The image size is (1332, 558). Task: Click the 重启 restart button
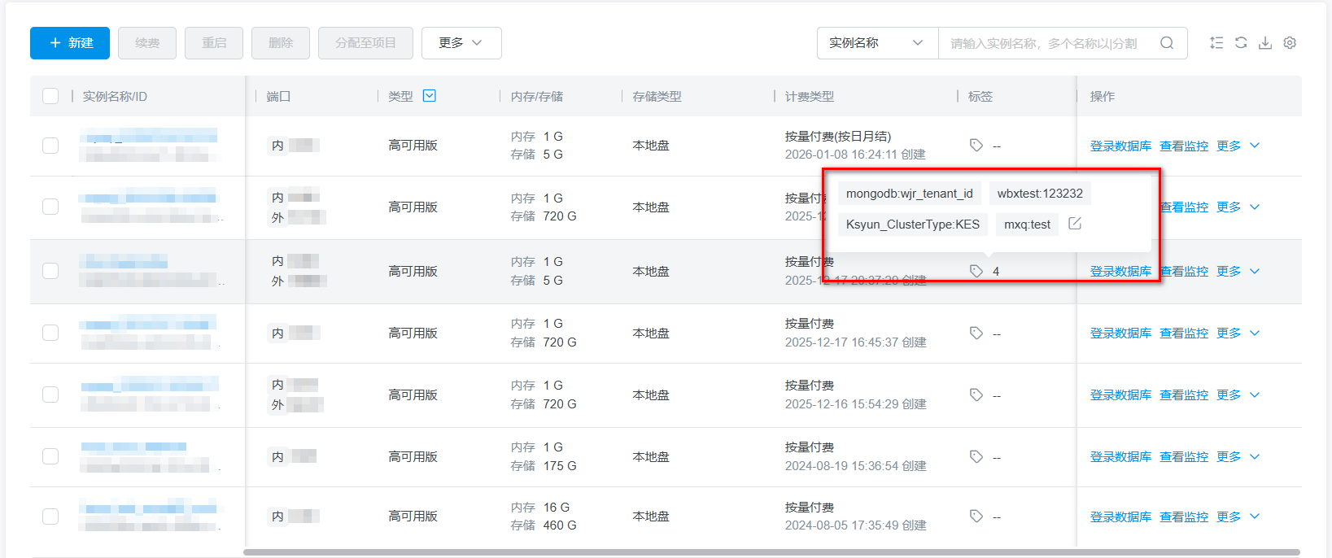coord(214,43)
